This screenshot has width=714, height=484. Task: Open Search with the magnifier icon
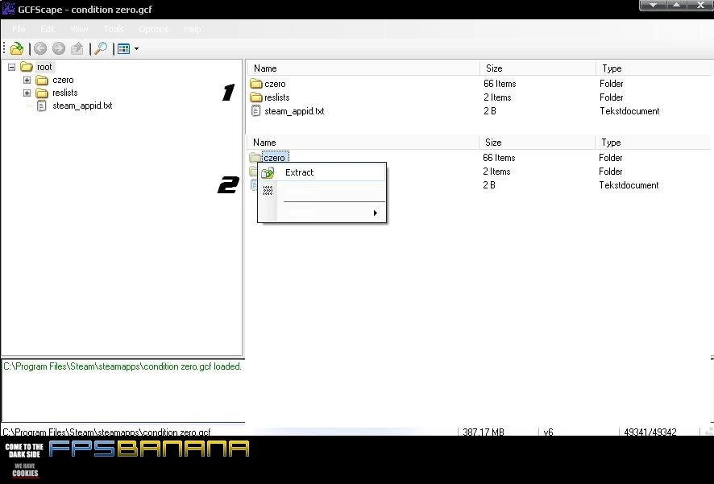pyautogui.click(x=101, y=48)
